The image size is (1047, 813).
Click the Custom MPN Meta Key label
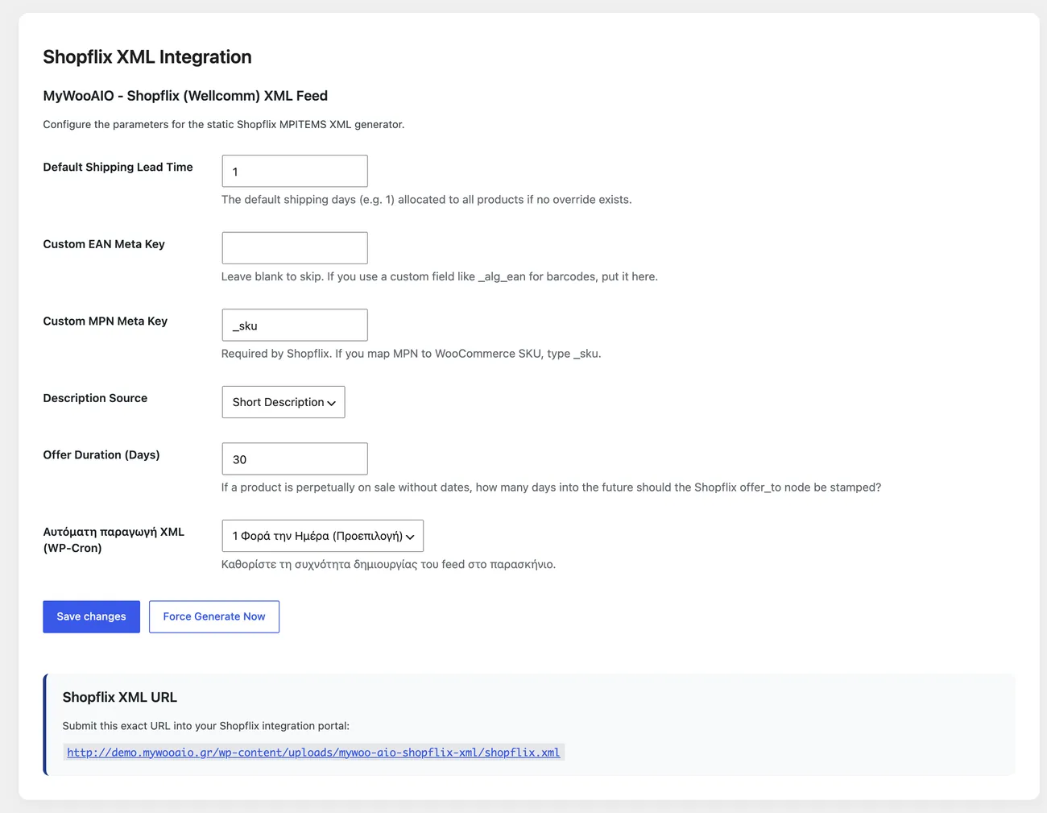(106, 321)
